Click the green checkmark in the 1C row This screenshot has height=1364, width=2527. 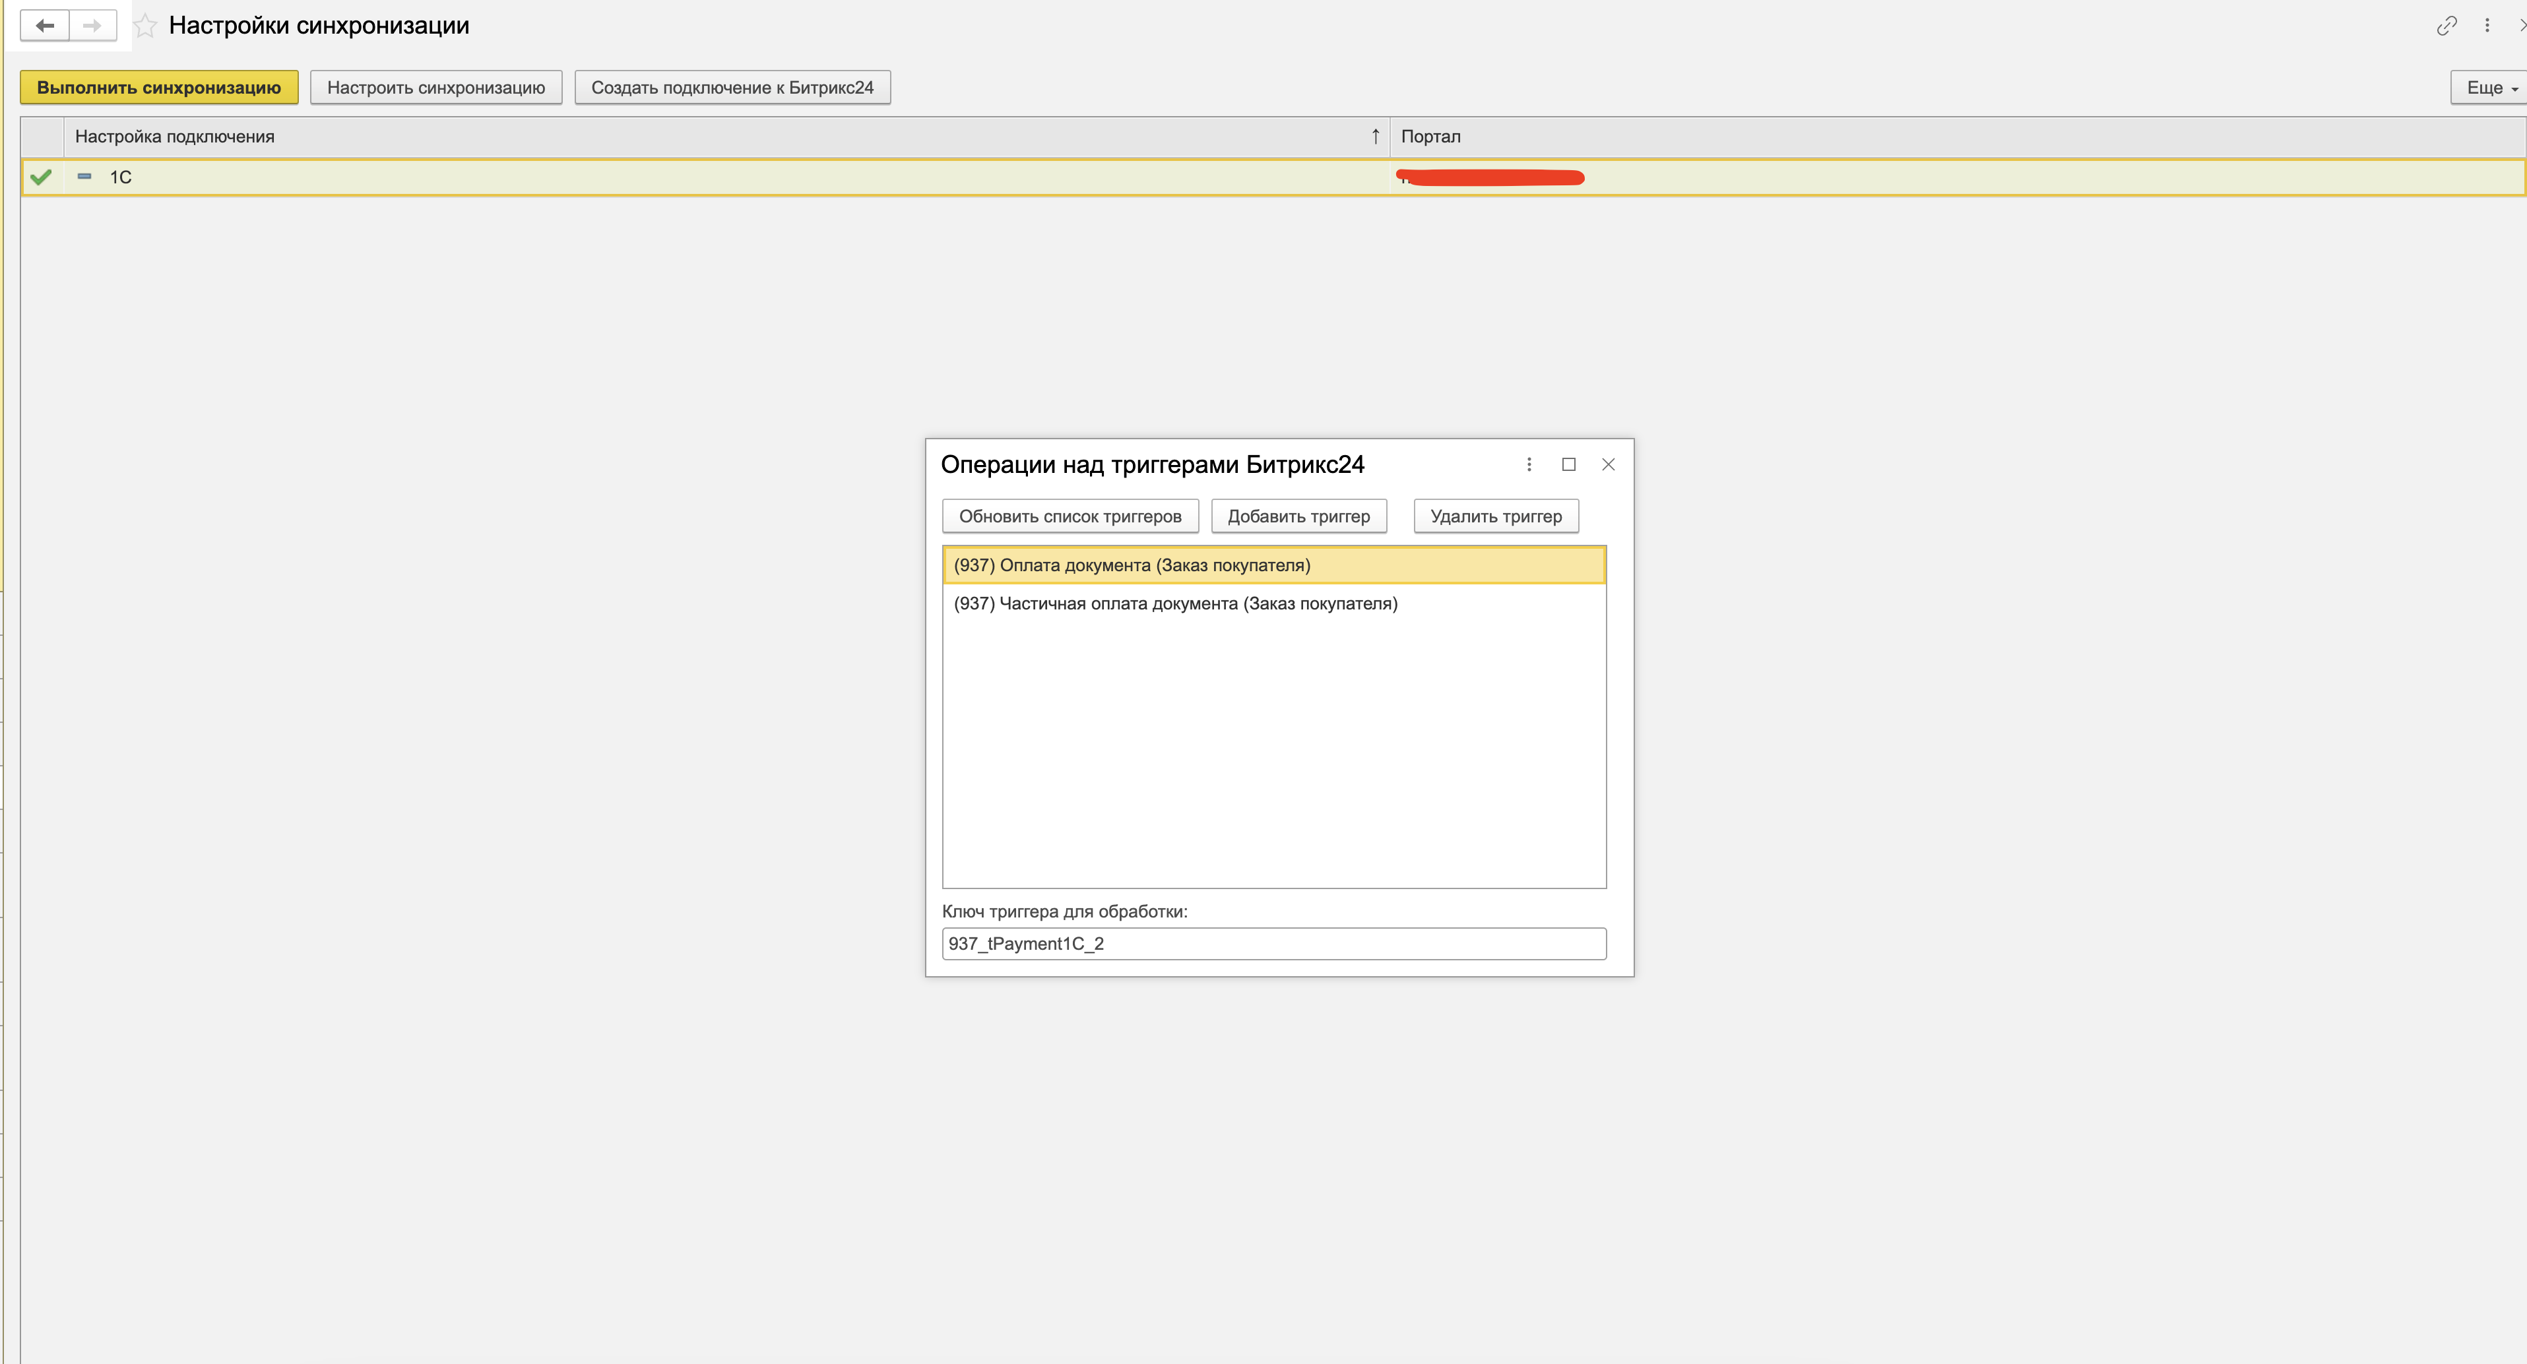point(41,177)
